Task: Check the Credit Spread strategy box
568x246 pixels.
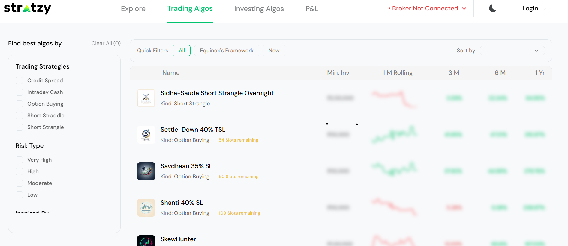Action: tap(19, 81)
